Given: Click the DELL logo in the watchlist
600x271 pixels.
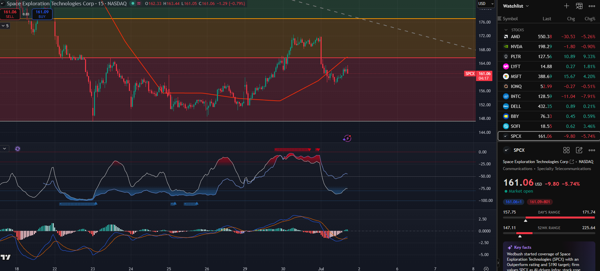Looking at the screenshot, I should (506, 106).
